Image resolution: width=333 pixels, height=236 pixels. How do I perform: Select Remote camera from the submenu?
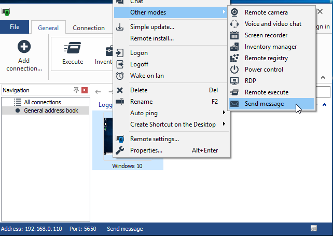pyautogui.click(x=266, y=12)
